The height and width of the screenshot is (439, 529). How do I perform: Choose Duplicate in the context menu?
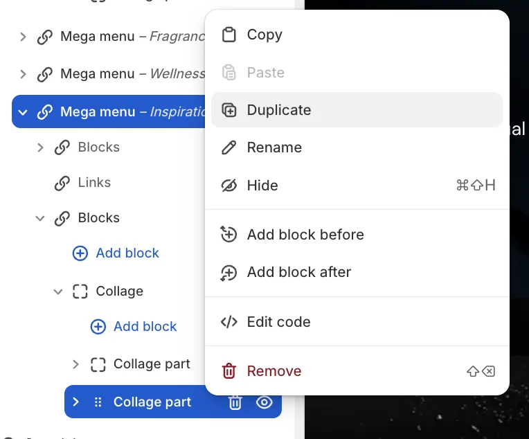tap(278, 110)
